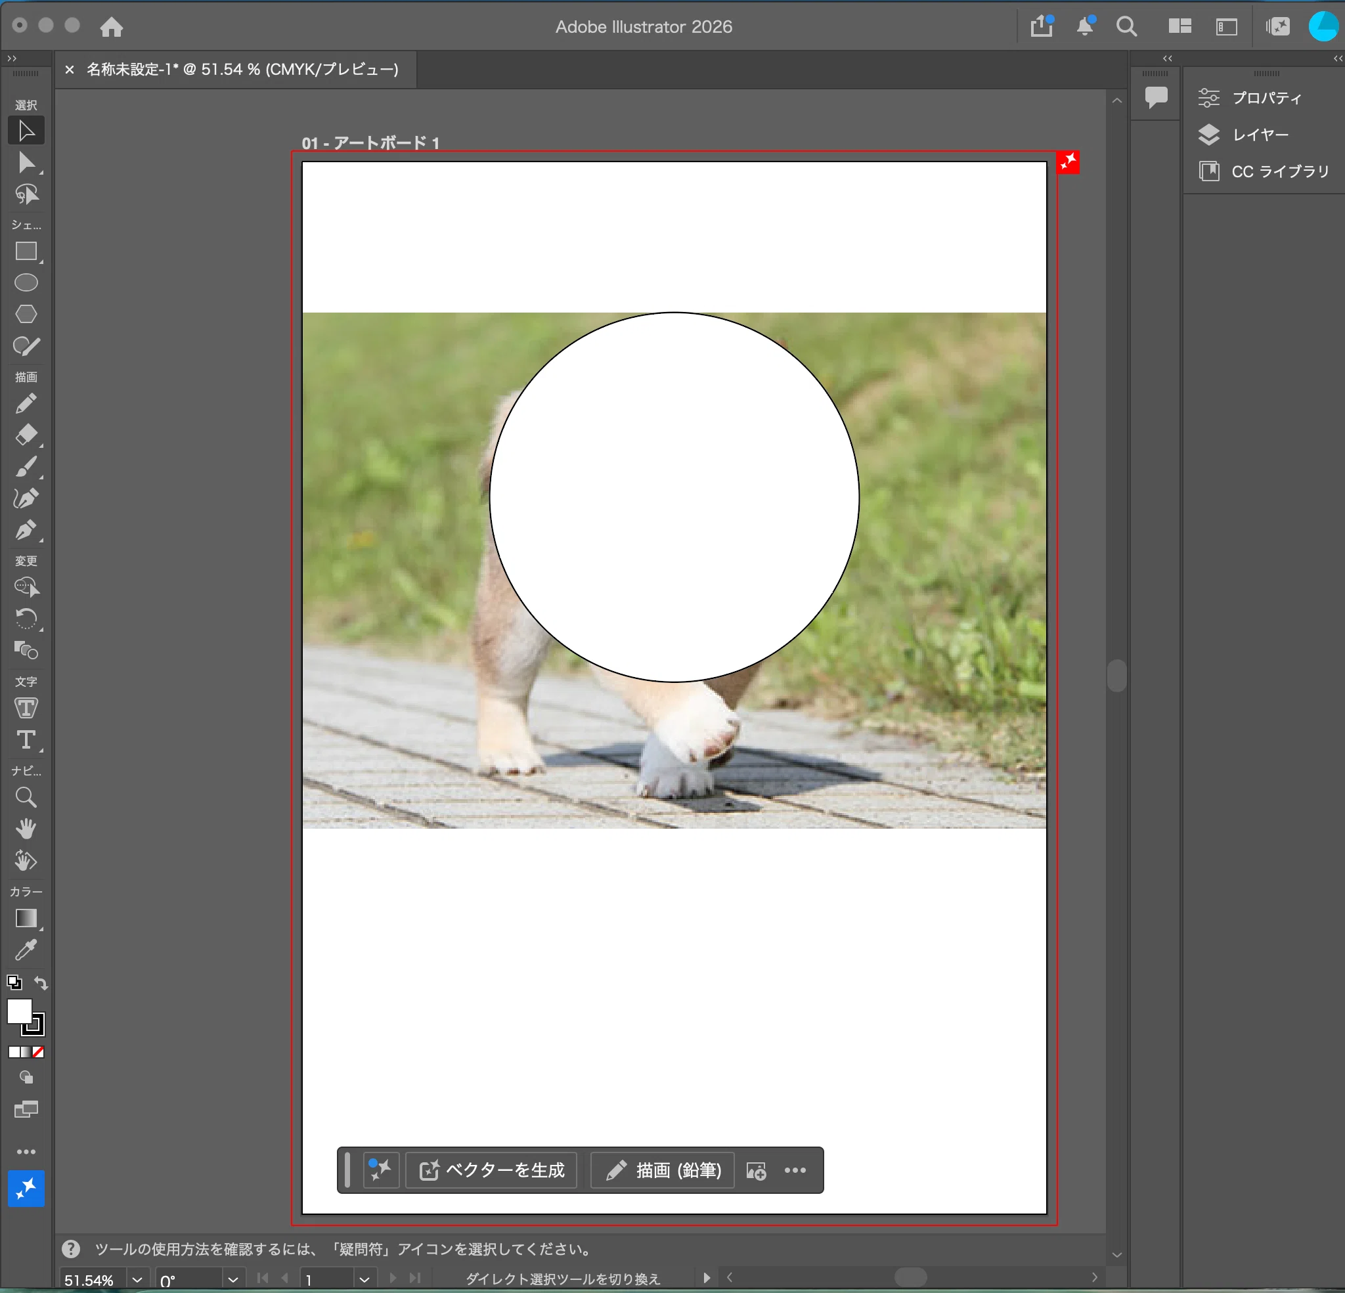Open the レイヤー panel

pos(1243,135)
